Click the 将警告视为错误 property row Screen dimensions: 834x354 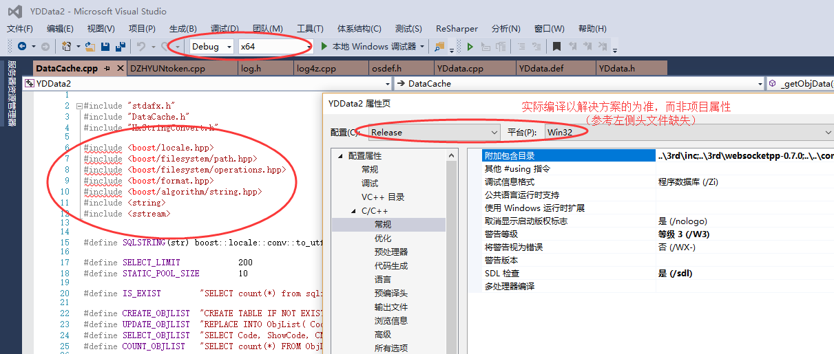click(x=658, y=247)
